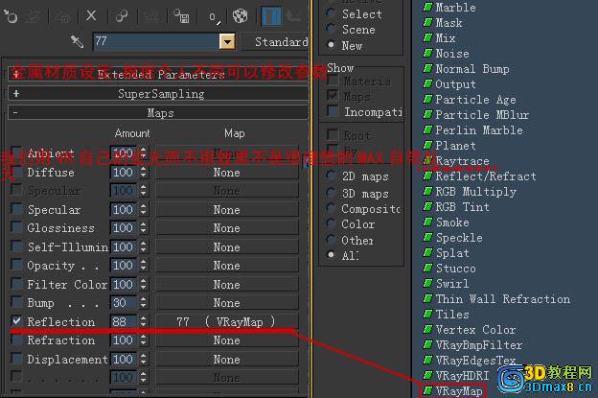Select the 3D maps radio button
The height and width of the screenshot is (398, 598).
pos(331,193)
